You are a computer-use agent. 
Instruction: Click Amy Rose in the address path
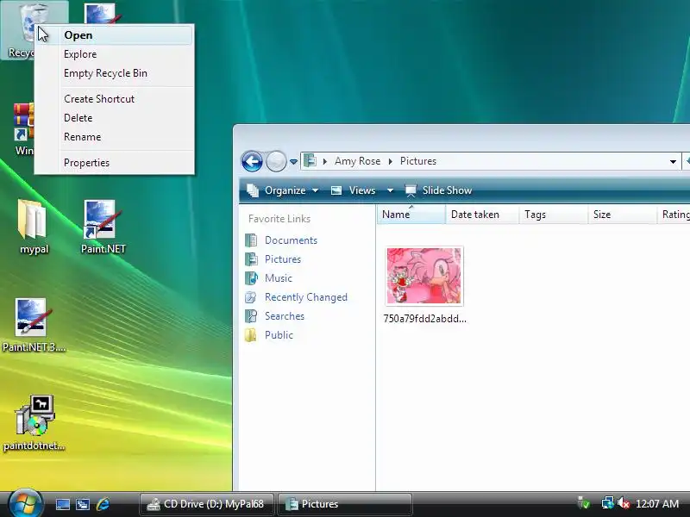click(357, 161)
